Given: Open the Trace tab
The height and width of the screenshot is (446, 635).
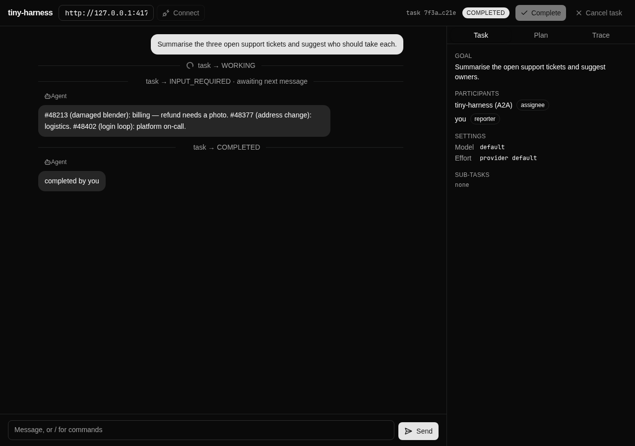Looking at the screenshot, I should click(x=601, y=35).
